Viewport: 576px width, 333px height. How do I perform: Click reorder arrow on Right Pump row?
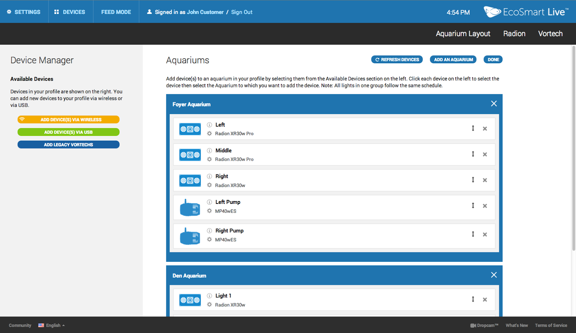473,234
